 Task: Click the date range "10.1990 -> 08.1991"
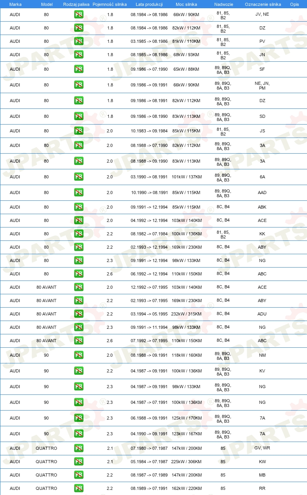[x=149, y=192]
